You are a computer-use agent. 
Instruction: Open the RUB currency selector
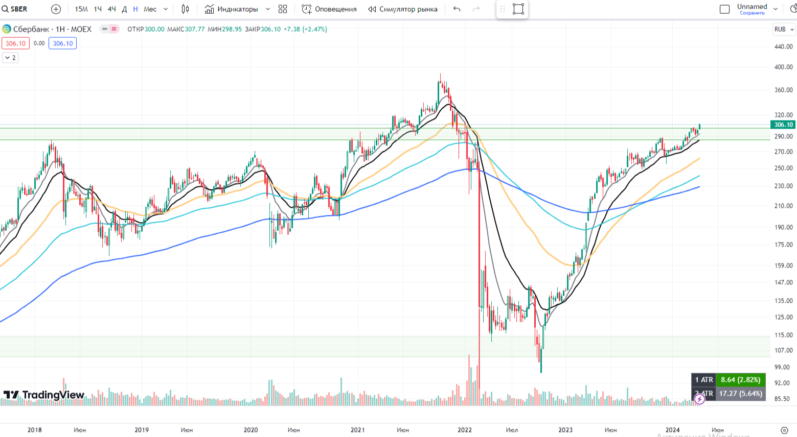click(783, 29)
